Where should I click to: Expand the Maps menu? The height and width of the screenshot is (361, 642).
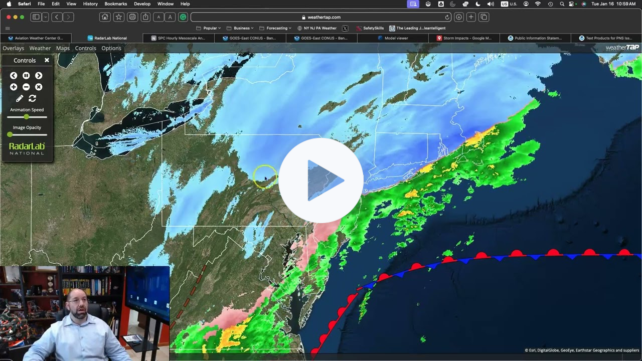pos(63,48)
